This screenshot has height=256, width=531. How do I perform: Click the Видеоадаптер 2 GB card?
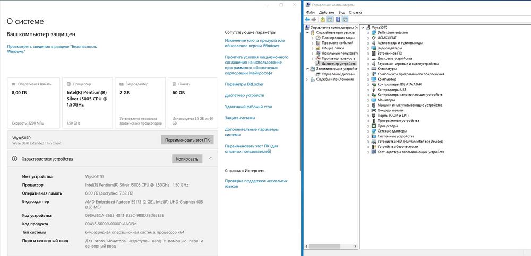[141, 103]
